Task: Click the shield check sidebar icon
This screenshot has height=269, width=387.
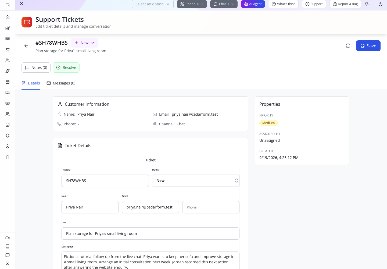Action: 8,146
